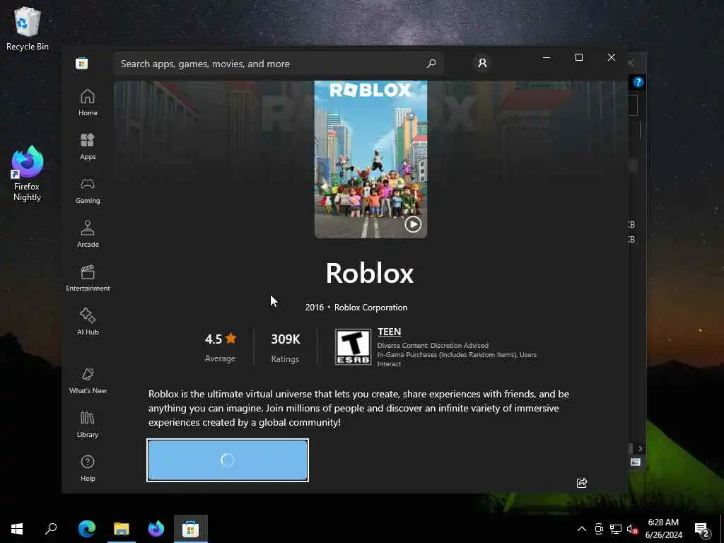Viewport: 724px width, 543px height.
Task: Click the loading install button
Action: 228,460
